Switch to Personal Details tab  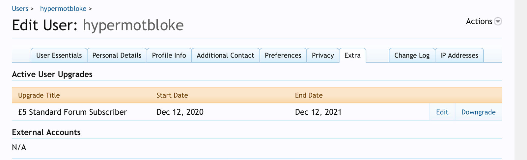pyautogui.click(x=117, y=55)
